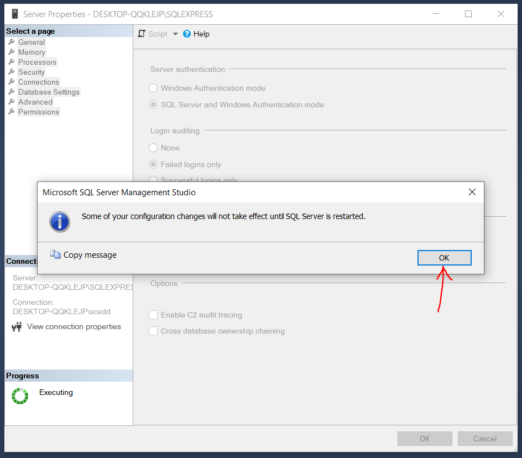Open the Security page

(x=32, y=72)
